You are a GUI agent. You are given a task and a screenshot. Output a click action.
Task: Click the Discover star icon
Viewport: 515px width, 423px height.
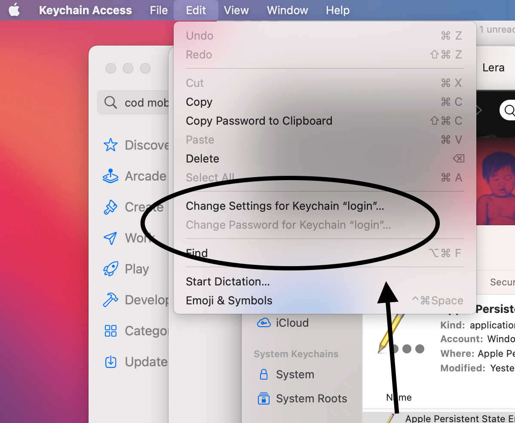coord(110,145)
